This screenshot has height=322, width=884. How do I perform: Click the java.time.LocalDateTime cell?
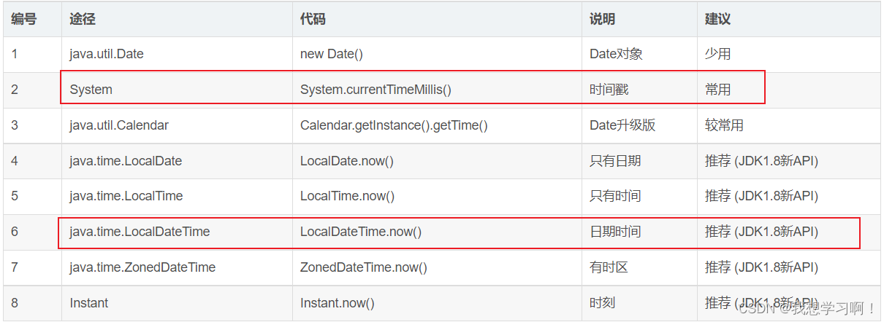(140, 232)
